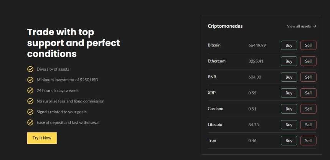The image size is (330, 160).
Task: Click Buy for Ethereum
Action: (289, 61)
